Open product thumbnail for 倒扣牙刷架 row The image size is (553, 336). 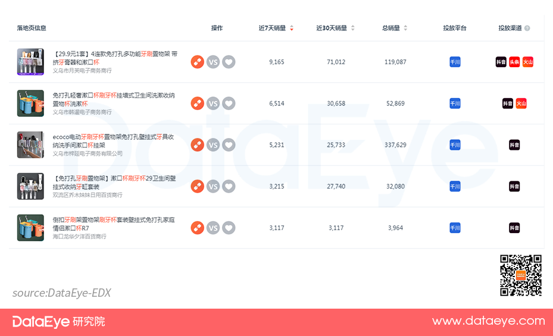[x=31, y=228]
